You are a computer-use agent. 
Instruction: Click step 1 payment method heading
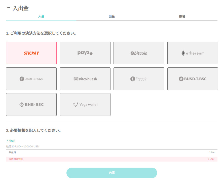pos(41,33)
